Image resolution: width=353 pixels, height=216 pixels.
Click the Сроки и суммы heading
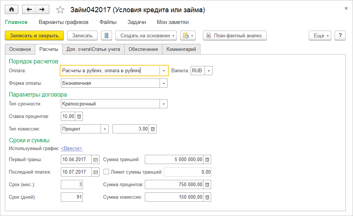coord(29,140)
